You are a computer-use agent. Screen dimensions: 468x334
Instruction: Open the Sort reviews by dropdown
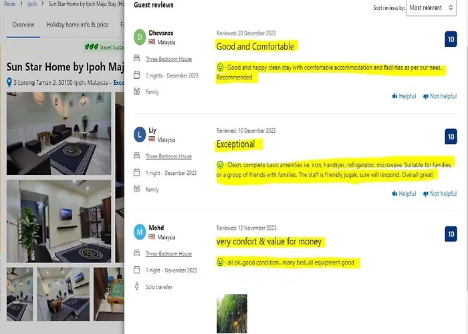pos(432,8)
